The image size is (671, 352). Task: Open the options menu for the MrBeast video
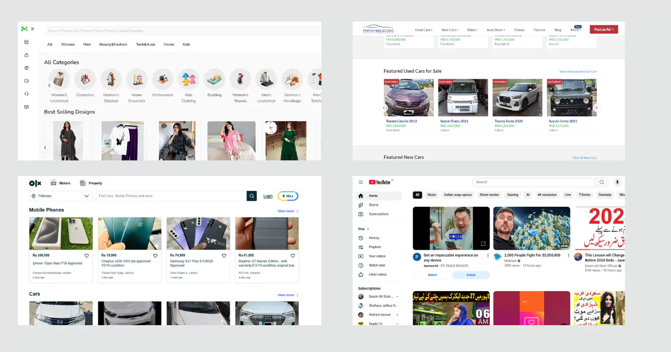coord(568,256)
